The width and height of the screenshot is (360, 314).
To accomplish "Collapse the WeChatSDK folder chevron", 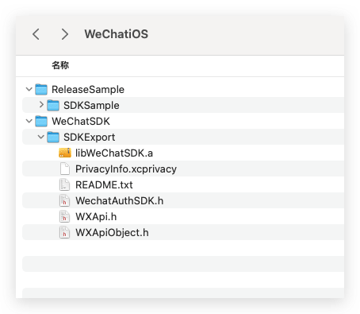I will point(29,122).
